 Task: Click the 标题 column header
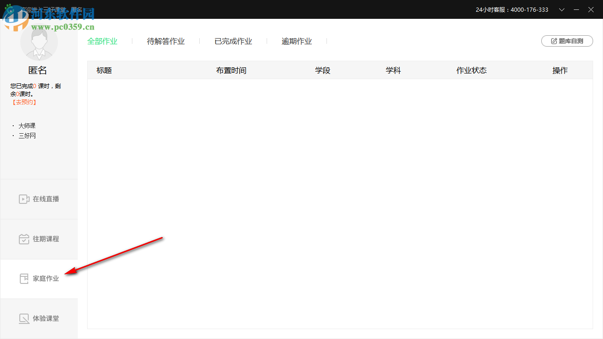click(x=104, y=70)
